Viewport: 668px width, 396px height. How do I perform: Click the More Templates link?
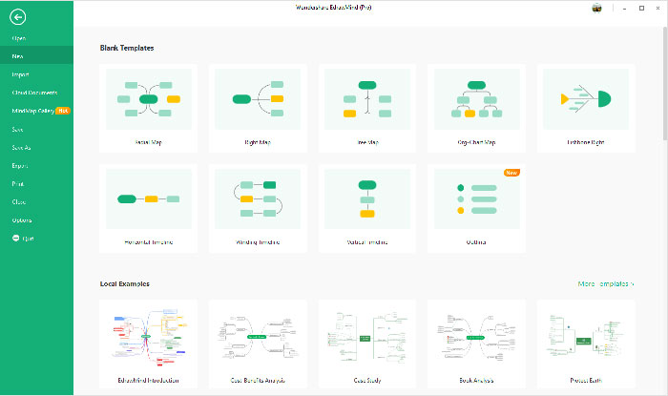click(x=606, y=283)
